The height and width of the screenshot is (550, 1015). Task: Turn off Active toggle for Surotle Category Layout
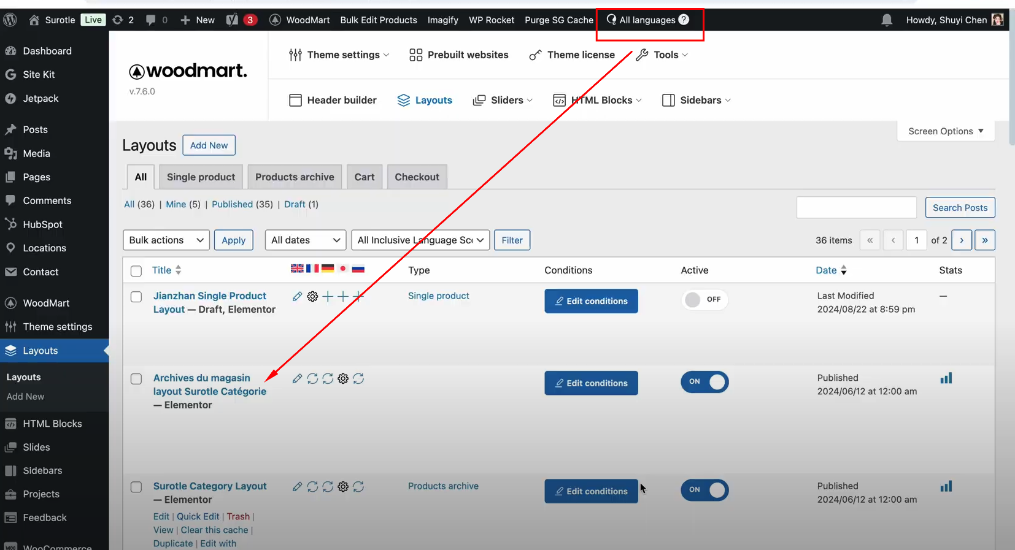point(704,490)
